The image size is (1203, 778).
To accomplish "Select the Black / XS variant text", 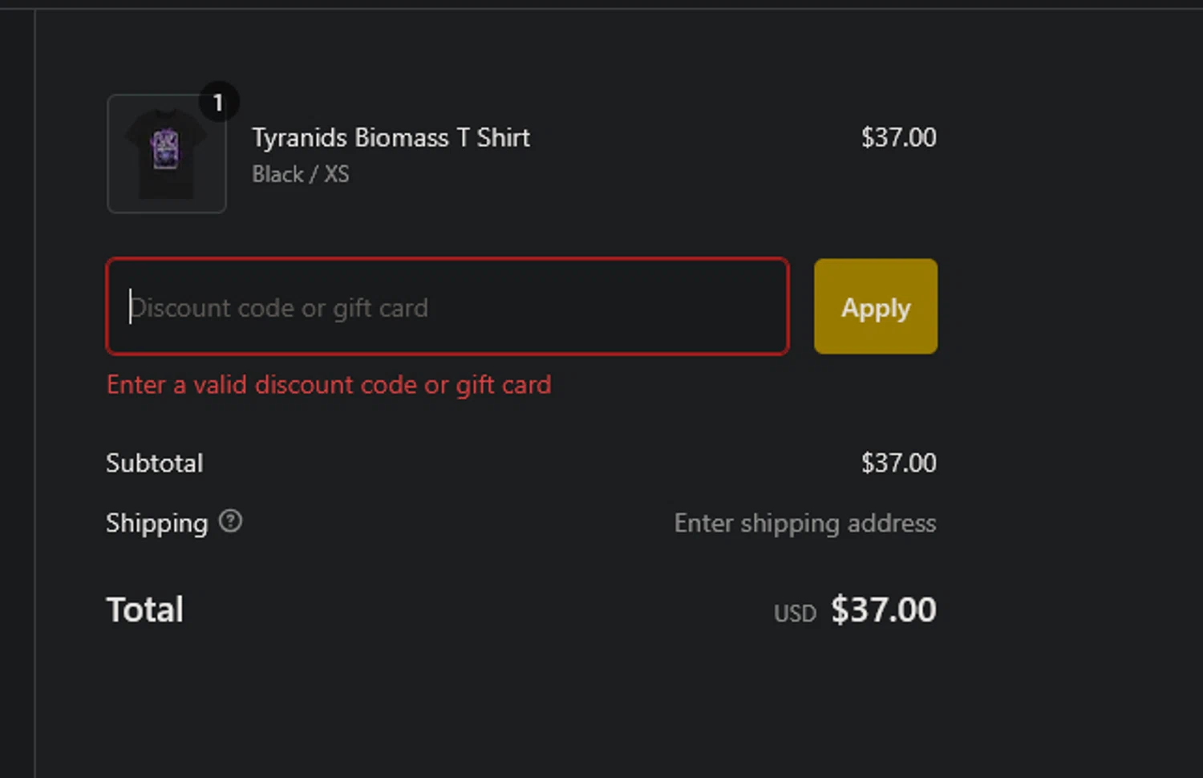I will click(x=300, y=174).
